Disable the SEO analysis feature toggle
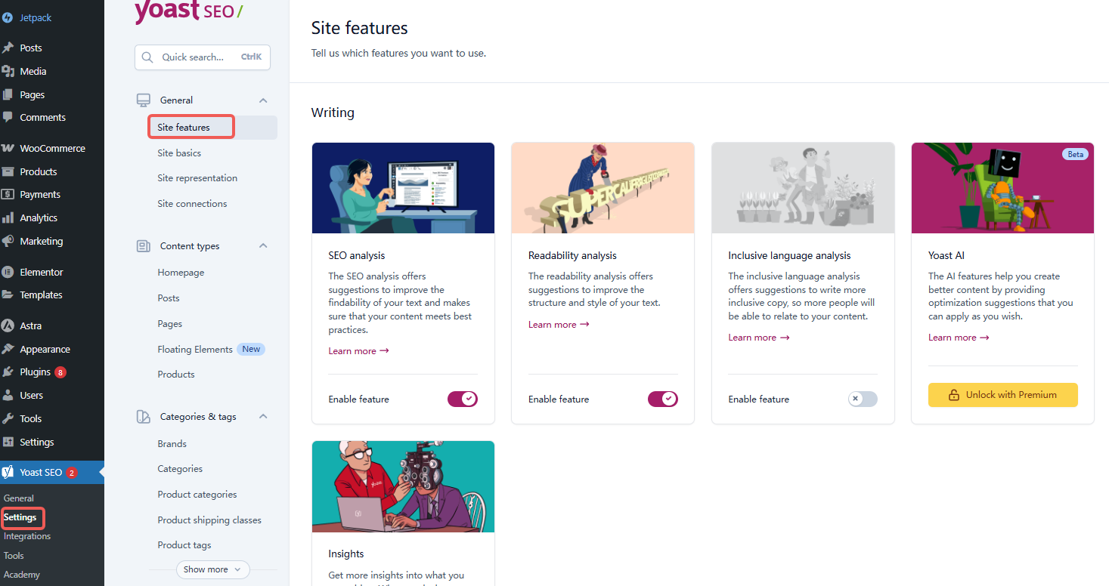The height and width of the screenshot is (586, 1109). point(462,399)
